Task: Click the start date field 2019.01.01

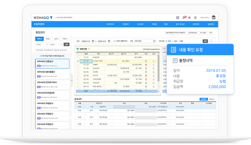Action: click(x=88, y=41)
